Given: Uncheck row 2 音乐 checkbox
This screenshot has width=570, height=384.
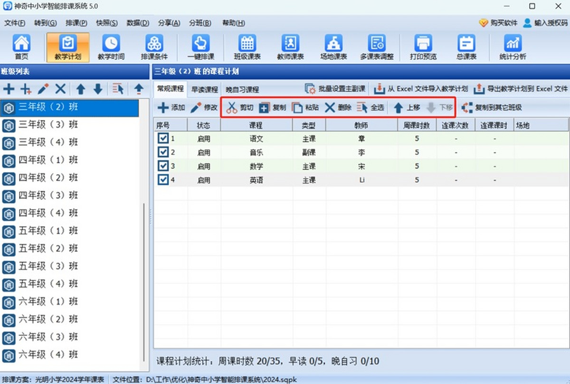Looking at the screenshot, I should (x=163, y=152).
